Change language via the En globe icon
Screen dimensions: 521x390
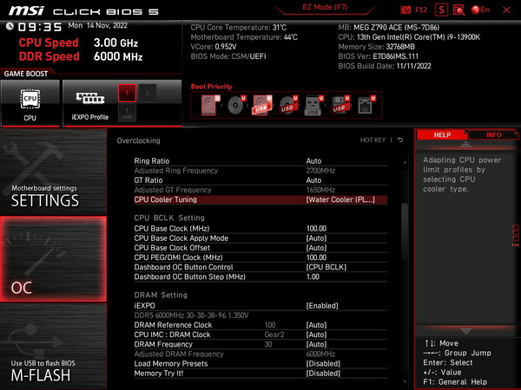[480, 10]
